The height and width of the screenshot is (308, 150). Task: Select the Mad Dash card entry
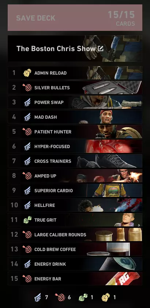pos(75,117)
